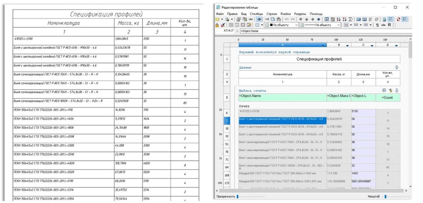Select the Спецификация профилей title cell in editor
423x203 pixels.
pos(319,59)
